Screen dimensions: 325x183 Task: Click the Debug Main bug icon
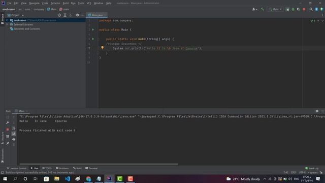[x=293, y=9]
